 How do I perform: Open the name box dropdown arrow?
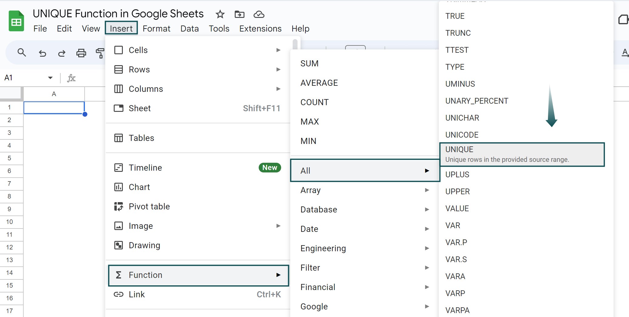(x=50, y=78)
